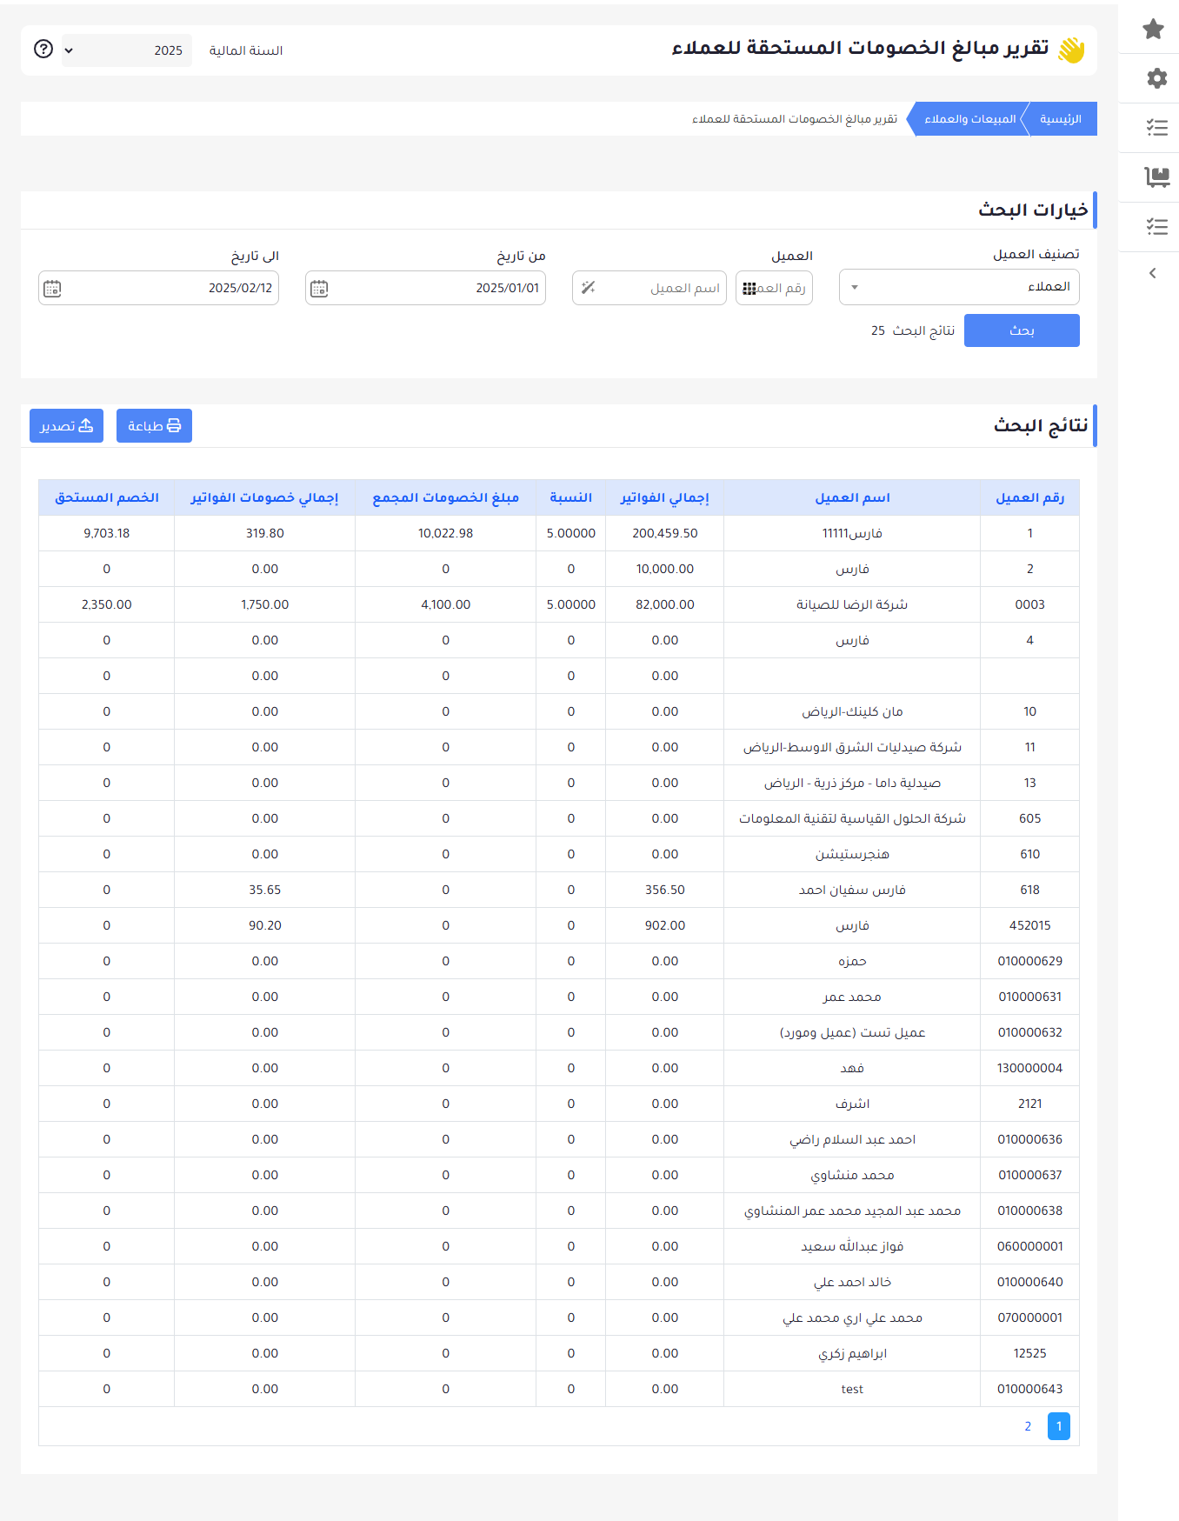Image resolution: width=1179 pixels, height=1521 pixels.
Task: Click the checklist icon below the gear
Action: [1156, 128]
